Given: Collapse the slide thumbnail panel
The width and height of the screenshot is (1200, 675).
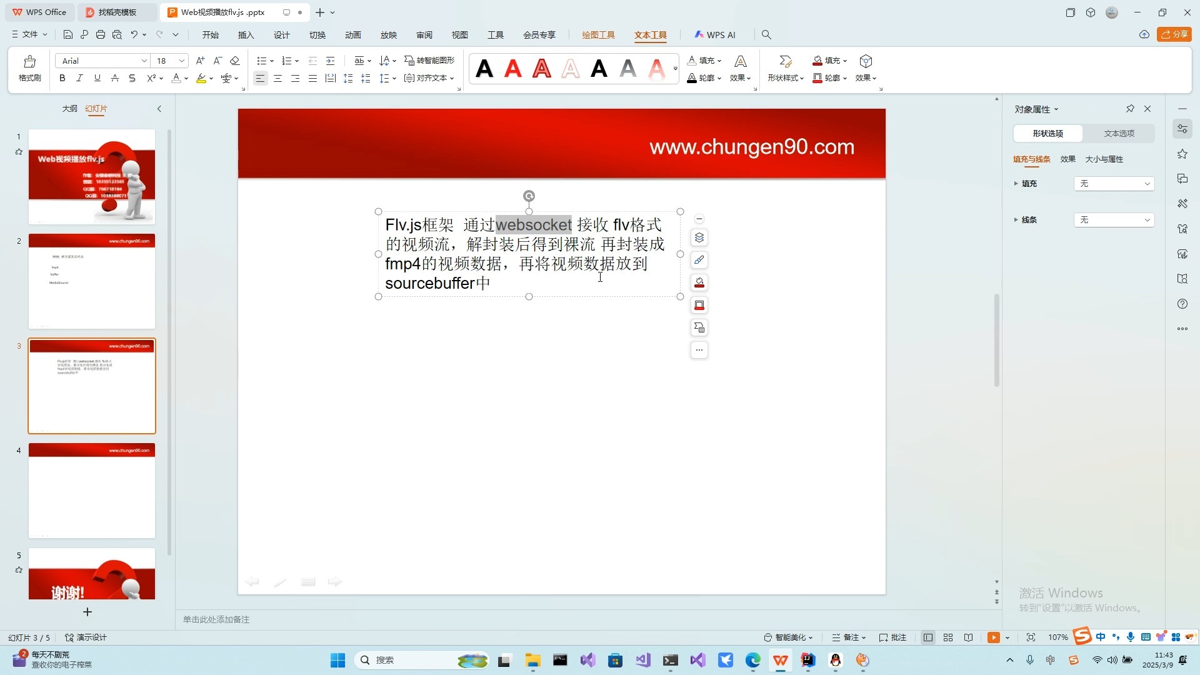Looking at the screenshot, I should [x=159, y=109].
